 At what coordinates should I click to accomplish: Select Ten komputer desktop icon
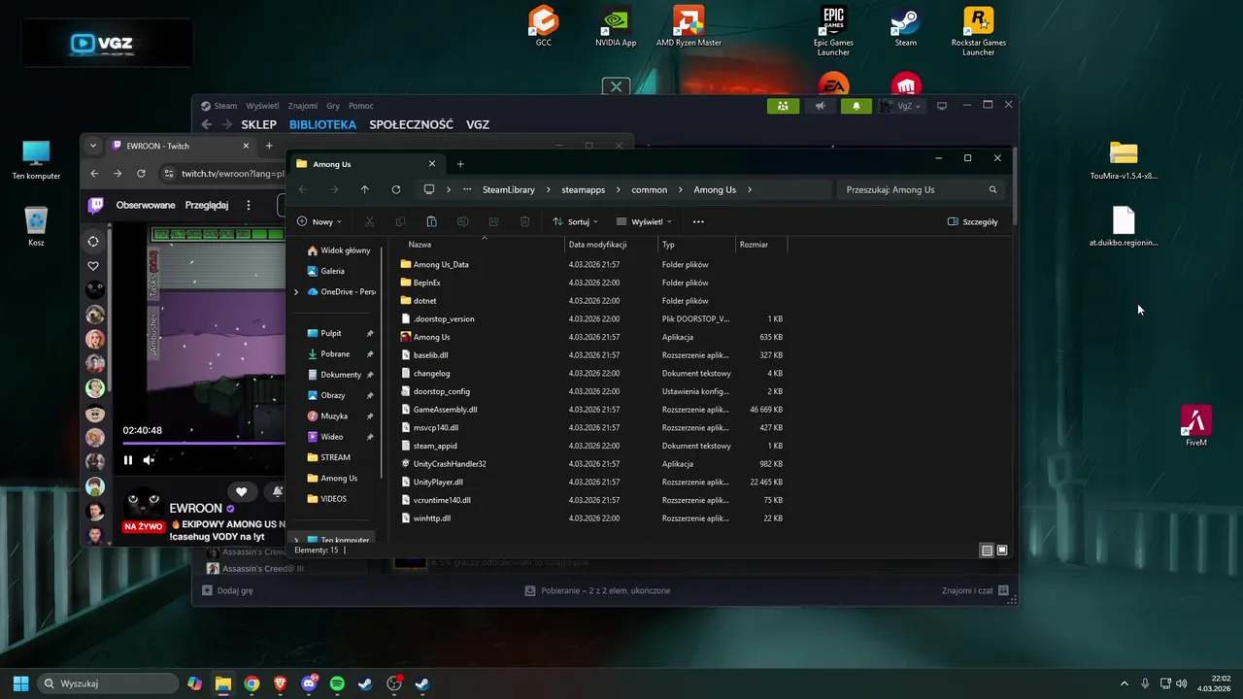click(x=36, y=160)
